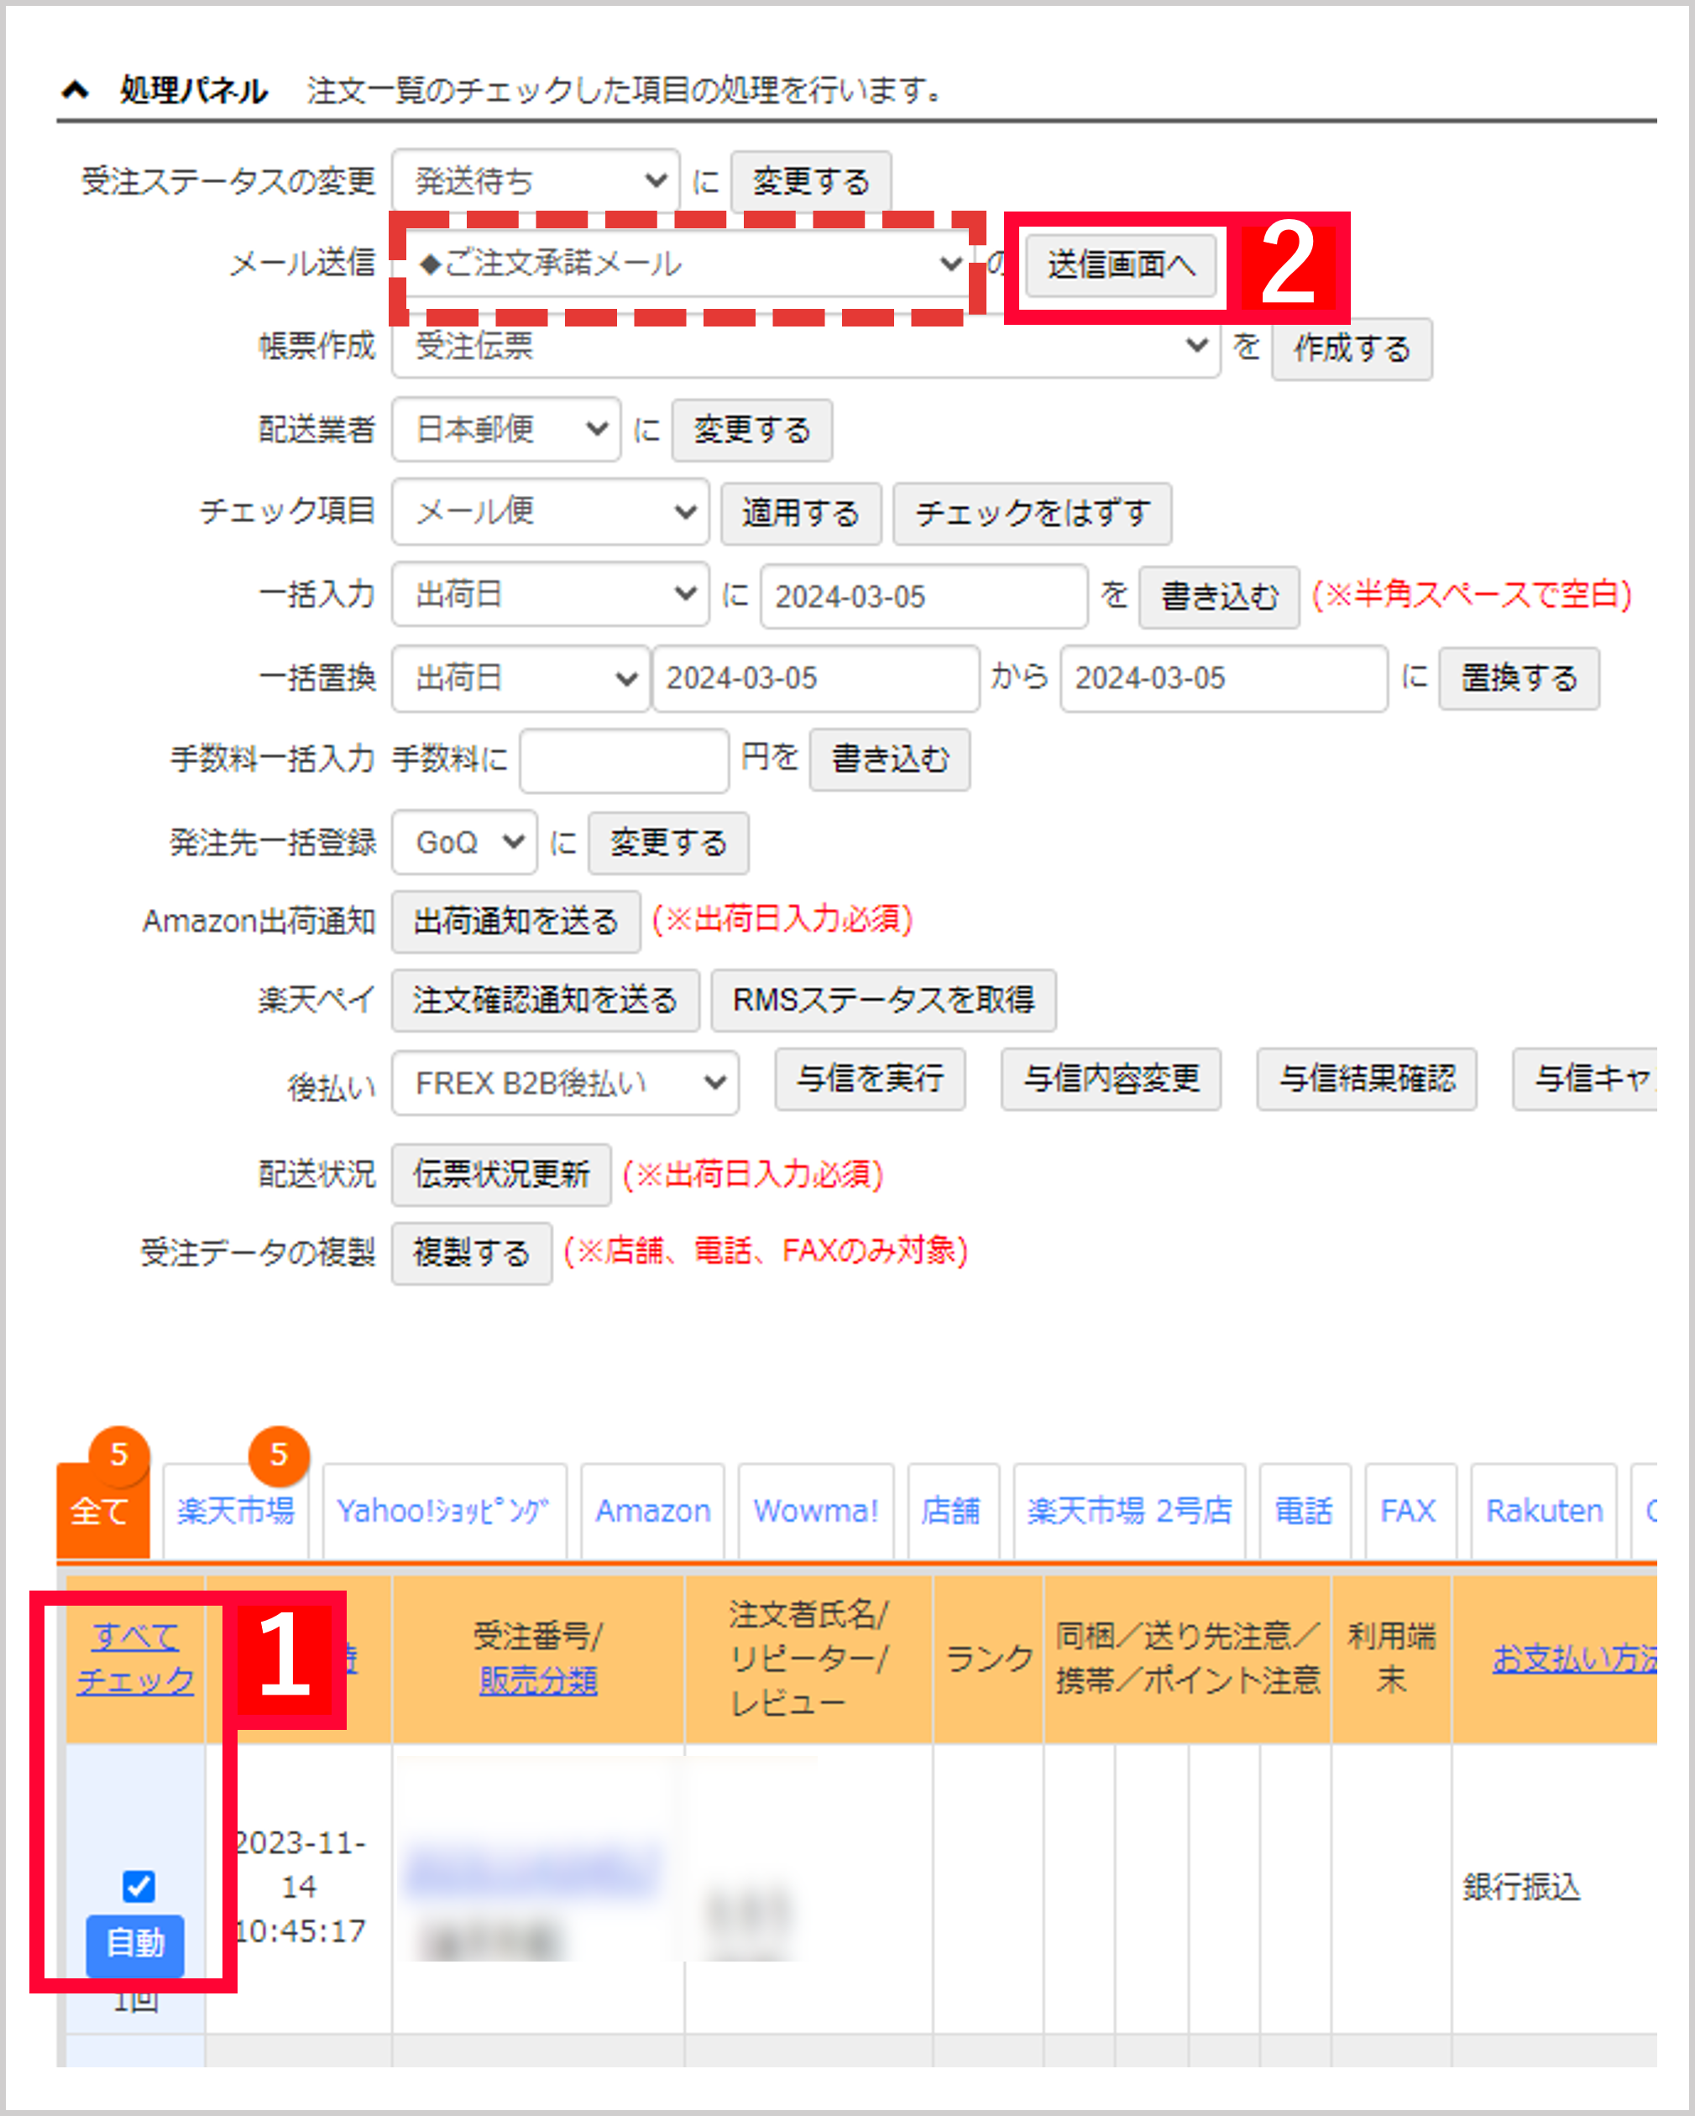Click the first 一括置換 date field
This screenshot has height=2116, width=1695.
pos(816,678)
